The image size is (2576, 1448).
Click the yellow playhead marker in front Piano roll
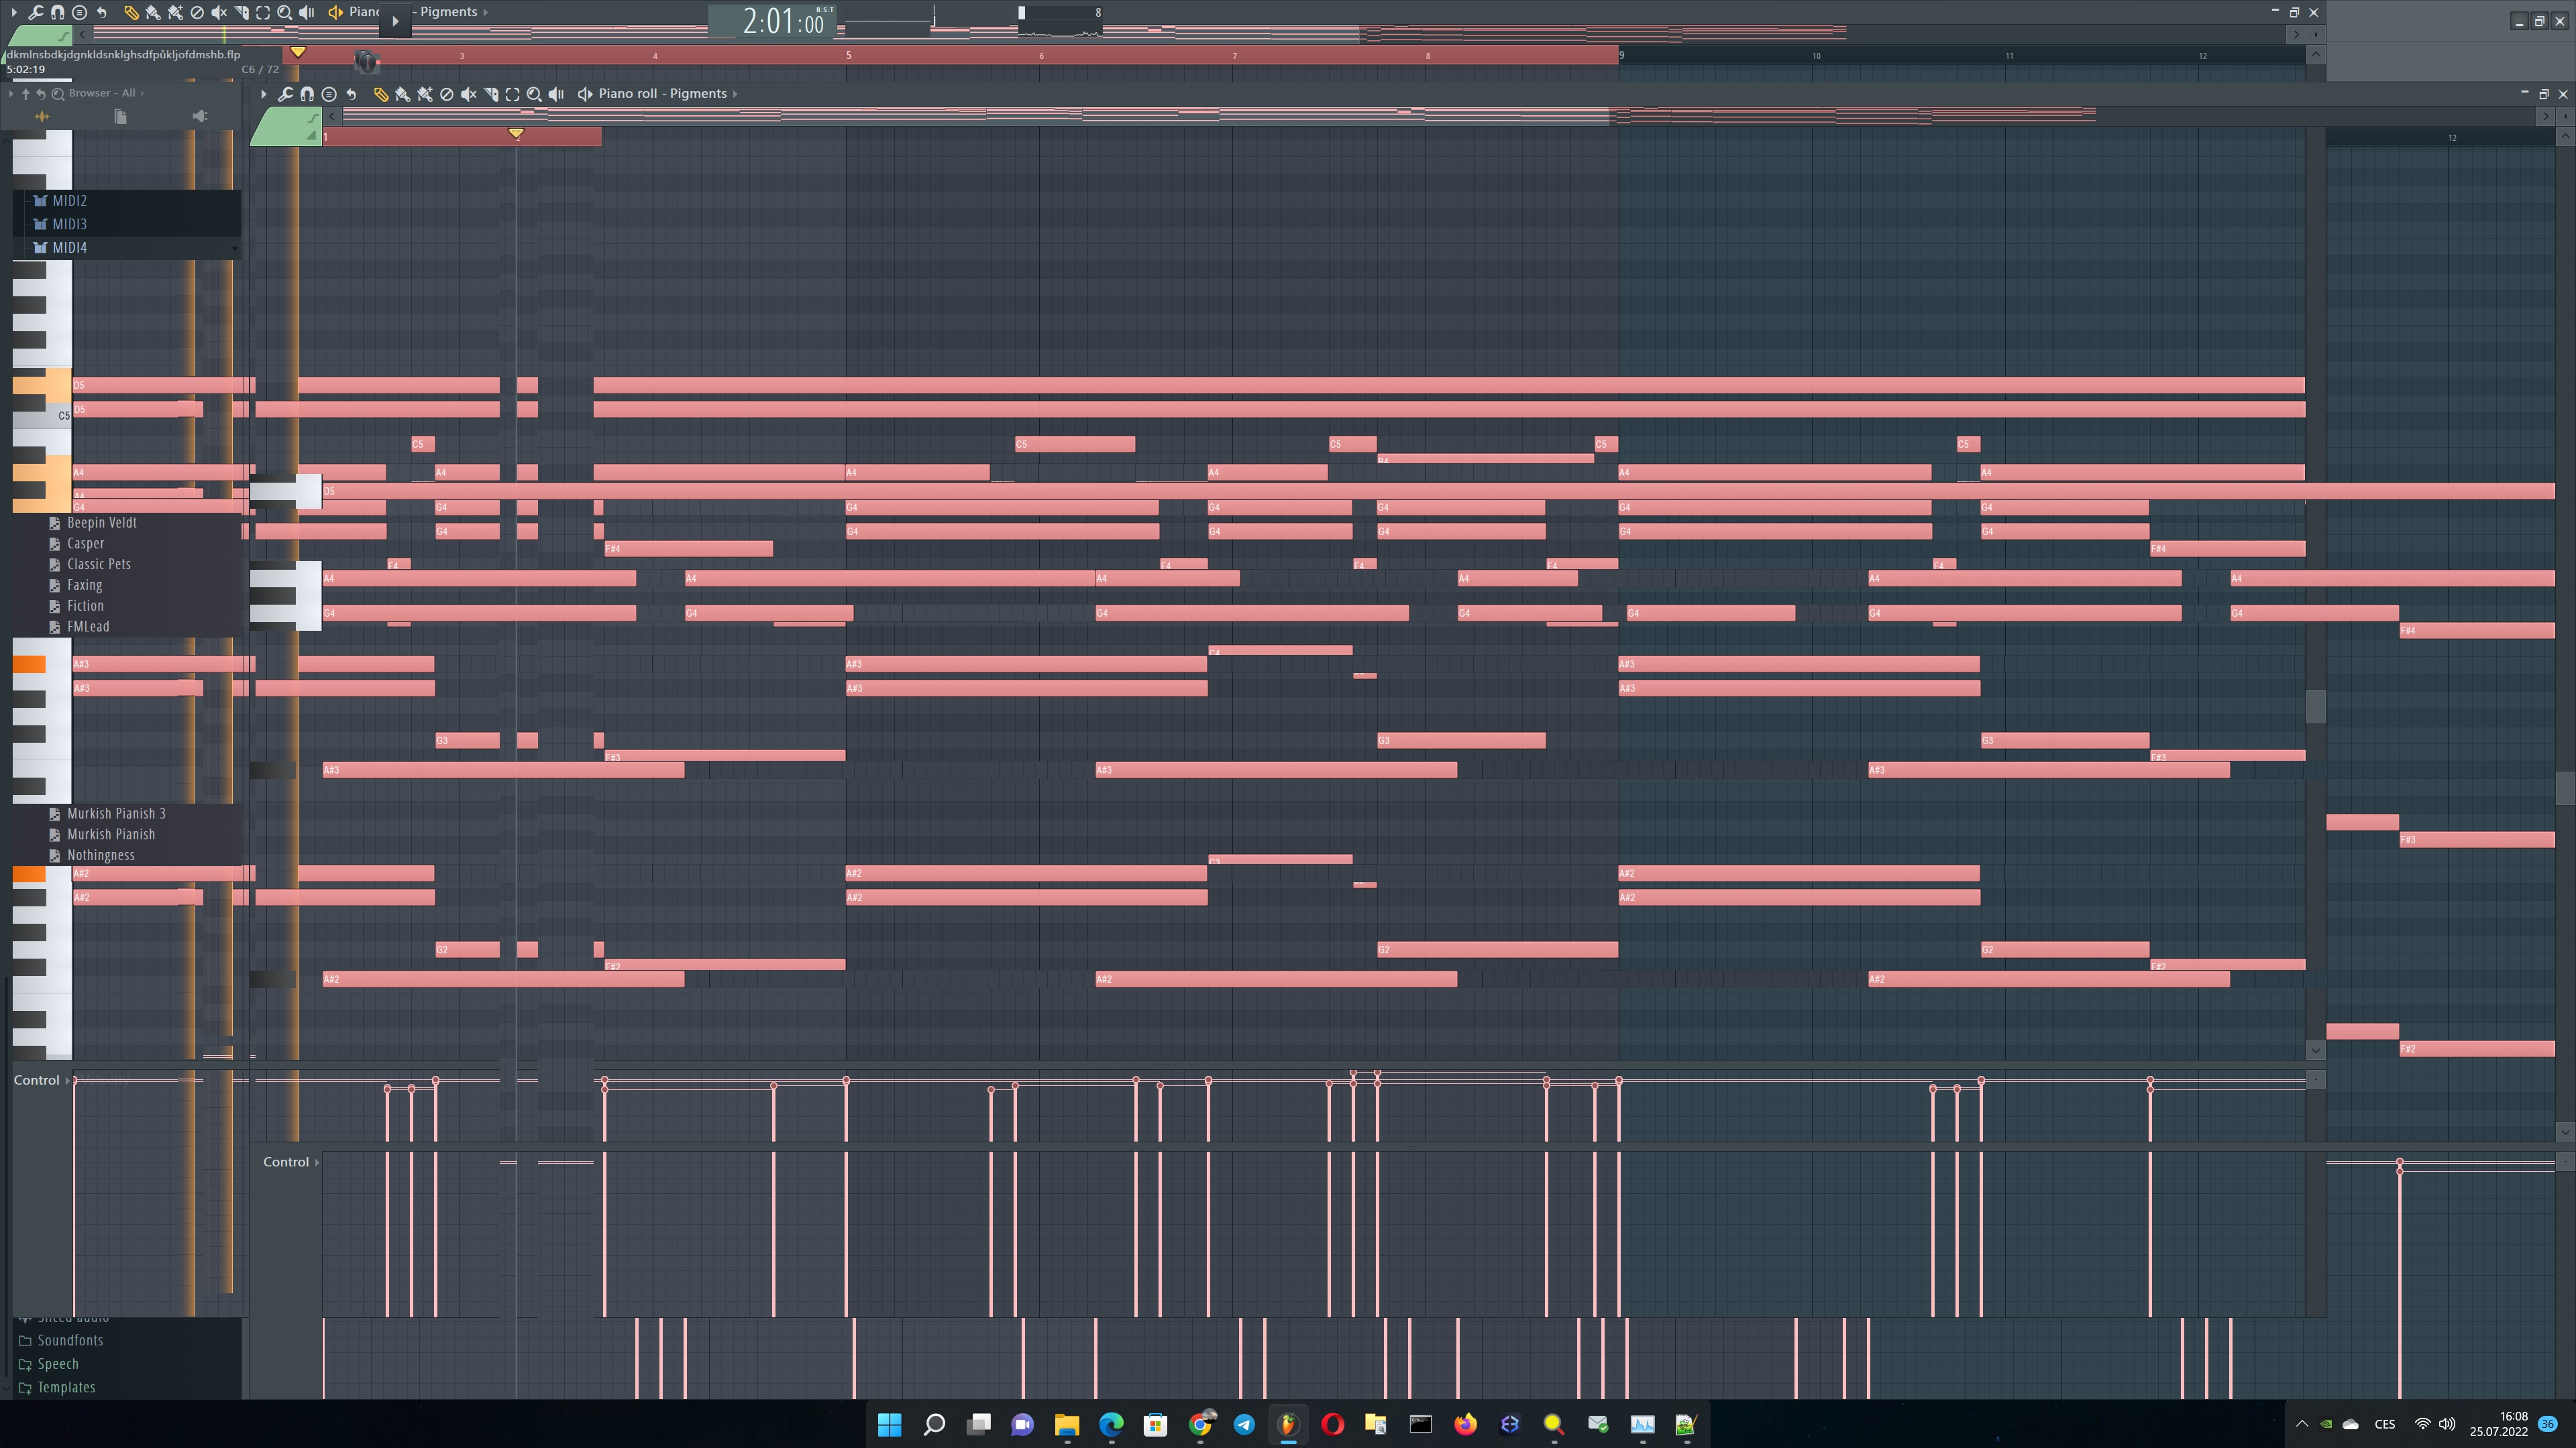516,133
